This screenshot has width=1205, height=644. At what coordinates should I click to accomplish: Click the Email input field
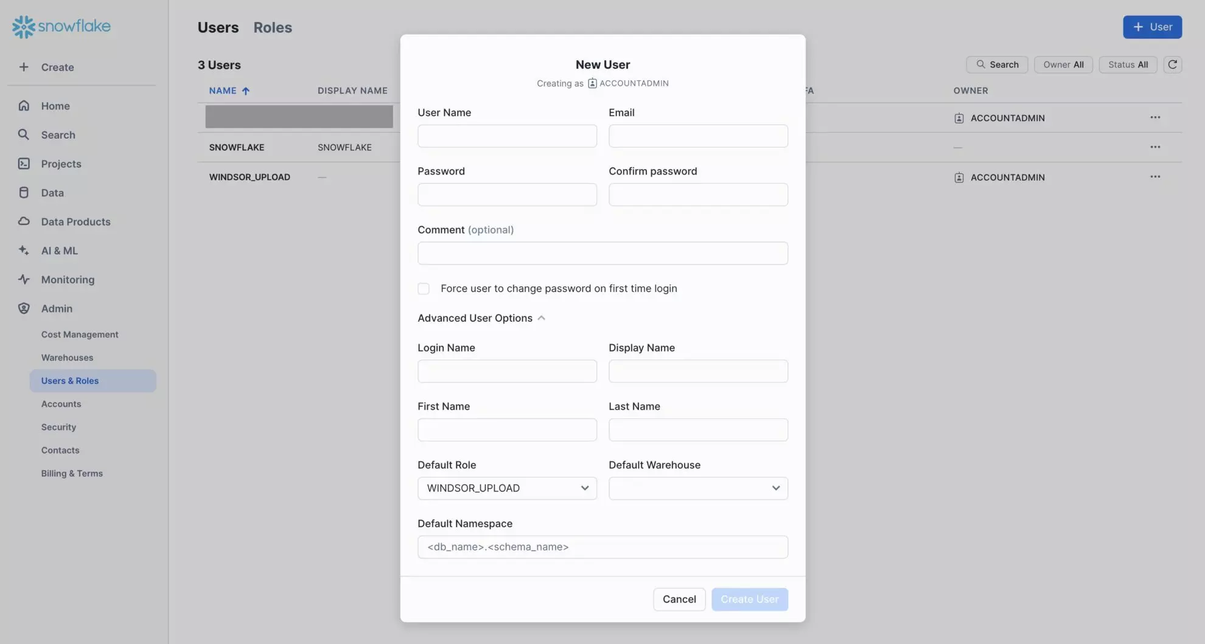pos(698,136)
